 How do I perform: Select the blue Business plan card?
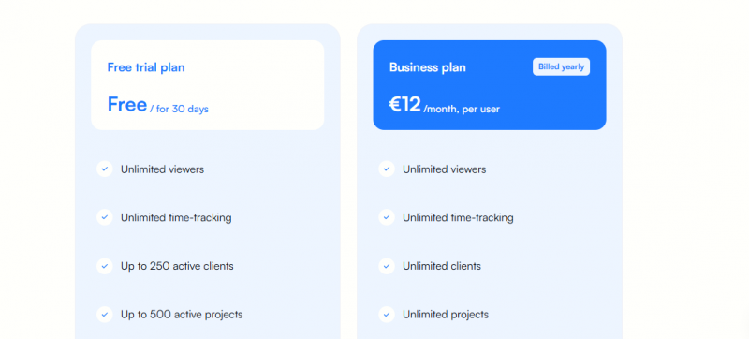pos(490,85)
